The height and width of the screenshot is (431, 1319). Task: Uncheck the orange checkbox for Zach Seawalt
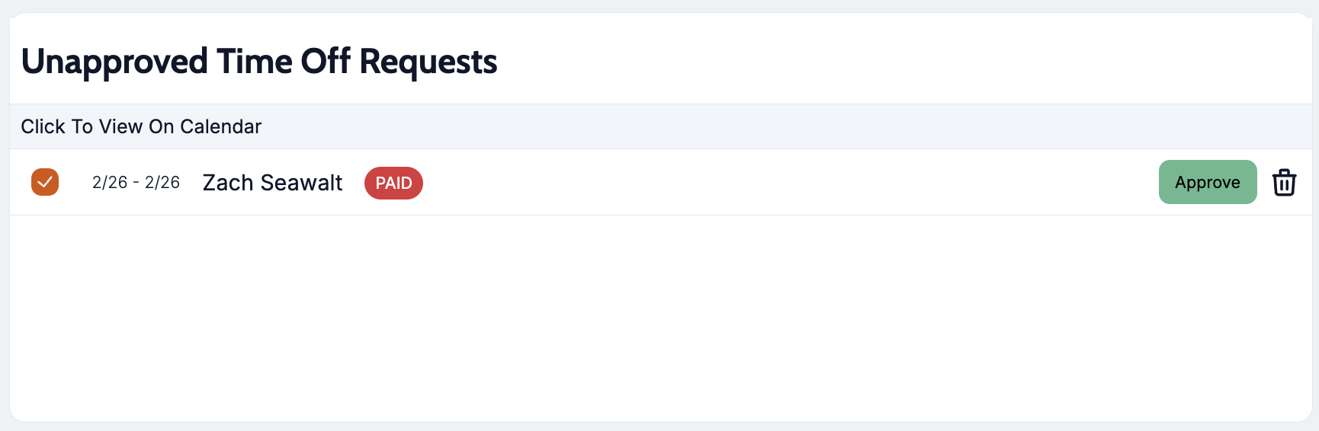click(45, 182)
